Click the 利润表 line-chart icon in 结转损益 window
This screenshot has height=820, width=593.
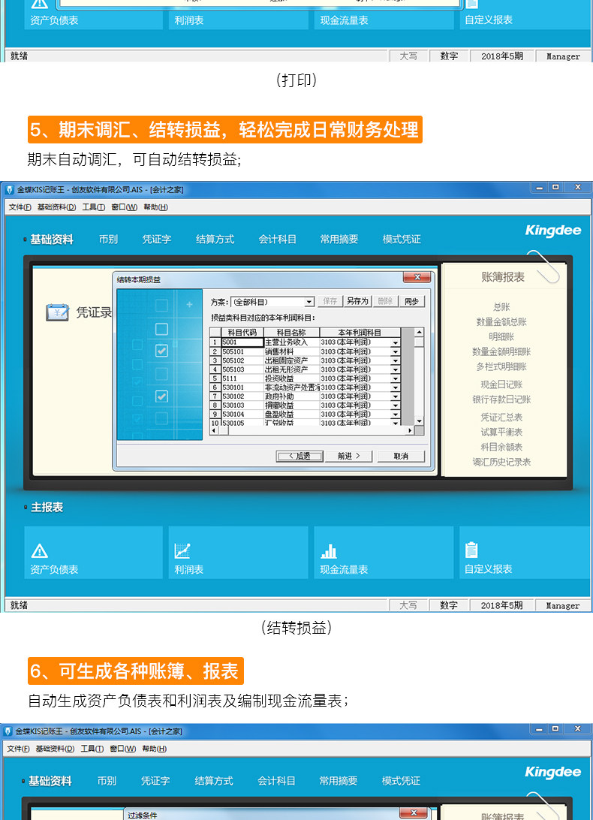[182, 551]
